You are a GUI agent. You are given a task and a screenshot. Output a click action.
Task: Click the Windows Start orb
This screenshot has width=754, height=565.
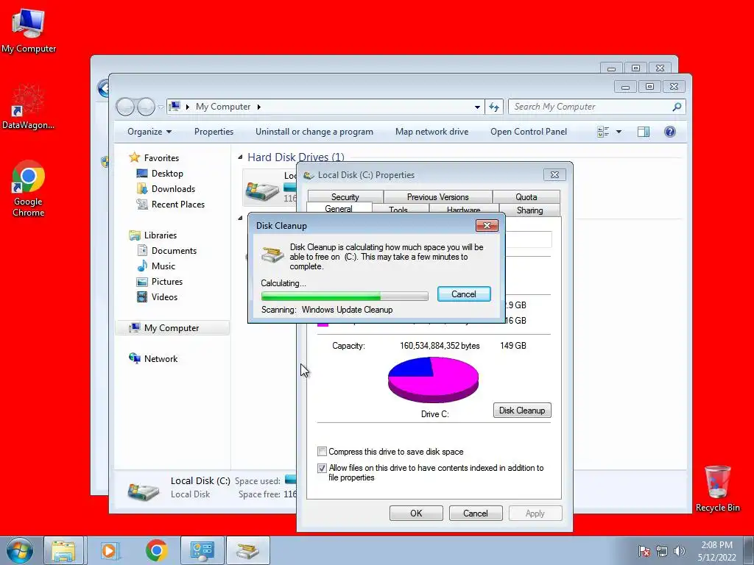20,550
